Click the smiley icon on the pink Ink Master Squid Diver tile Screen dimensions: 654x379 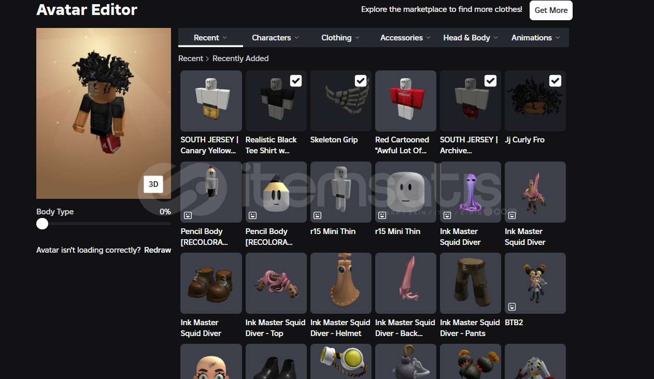click(x=512, y=215)
